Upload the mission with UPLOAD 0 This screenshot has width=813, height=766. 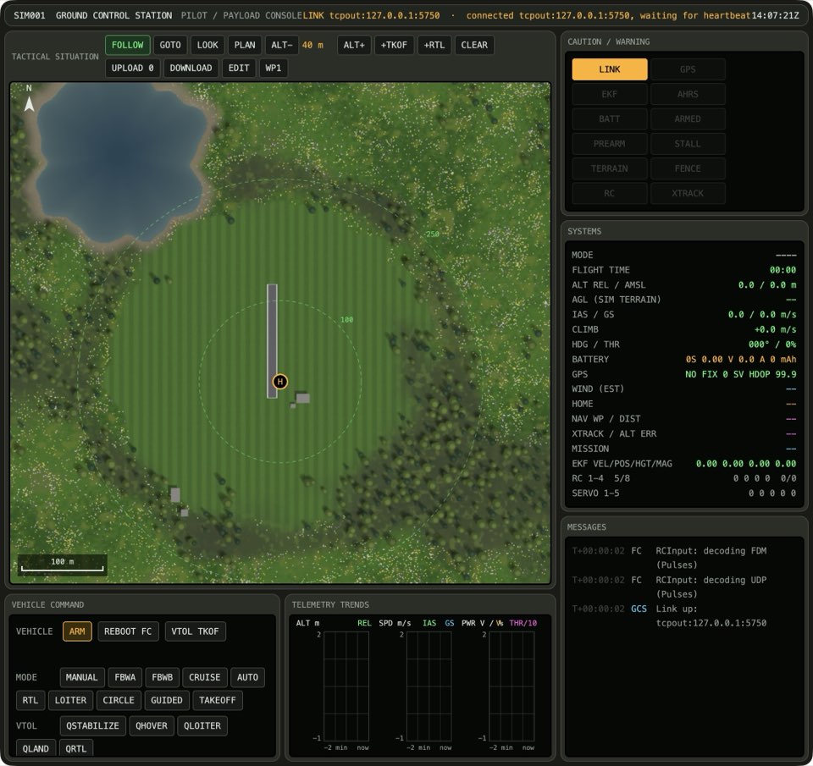[x=133, y=68]
